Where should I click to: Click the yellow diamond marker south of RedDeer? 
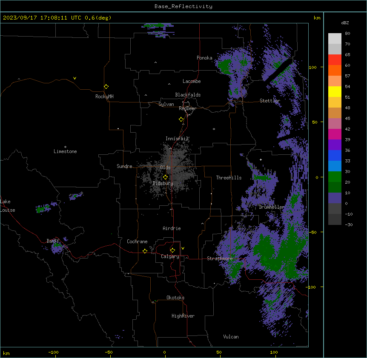tap(181, 119)
